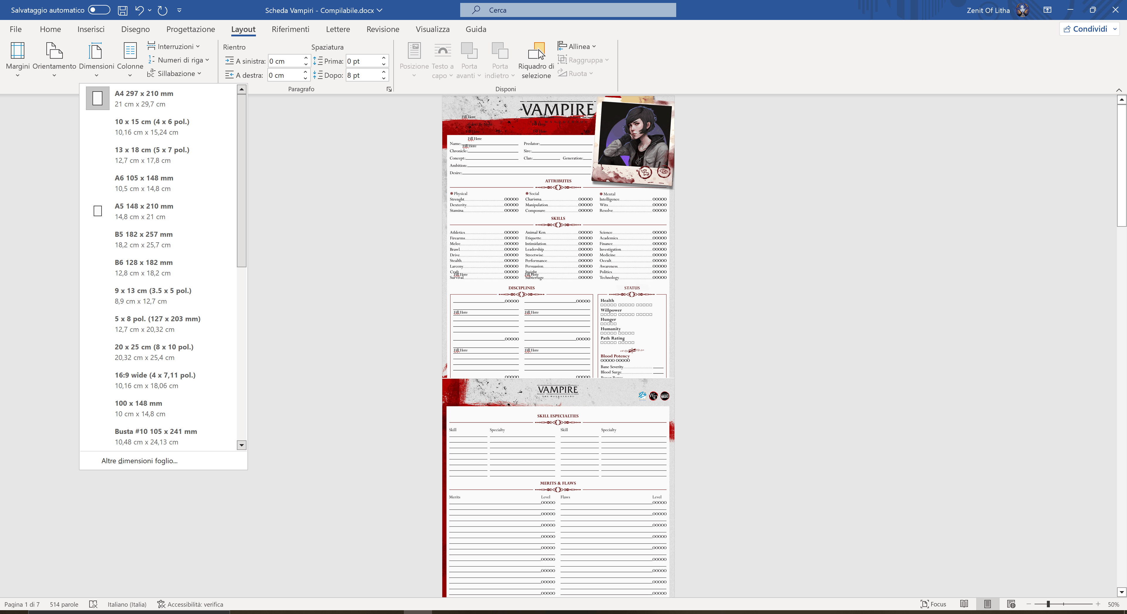Click the web layout view icon

(1010, 604)
